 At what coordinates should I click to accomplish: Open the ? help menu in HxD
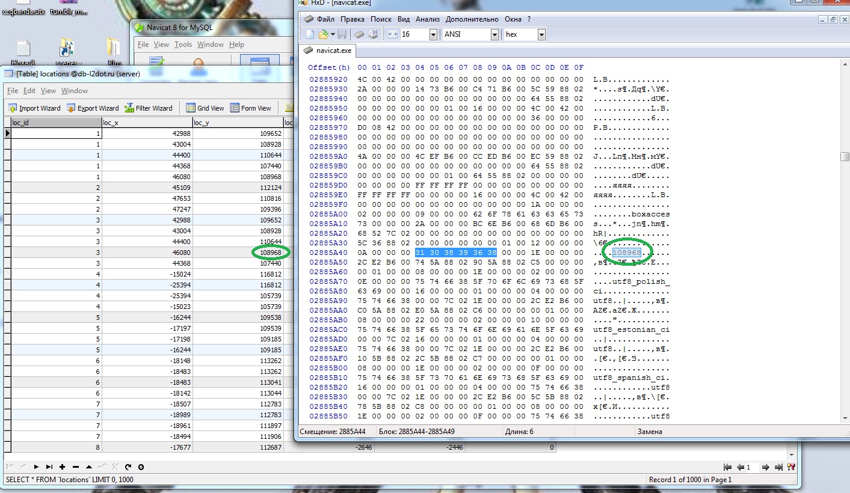click(x=529, y=19)
